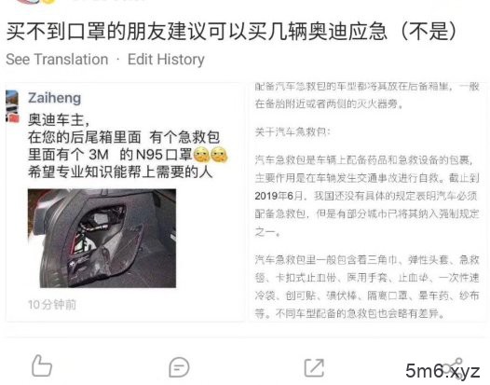This screenshot has width=490, height=385.
Task: Open left screenshot image of Zaiheng post
Action: (x=125, y=201)
